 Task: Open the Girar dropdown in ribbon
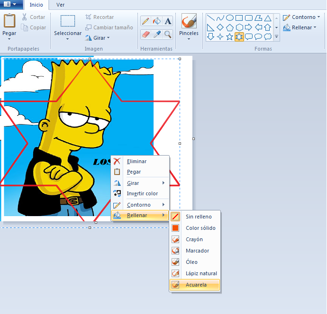[98, 38]
